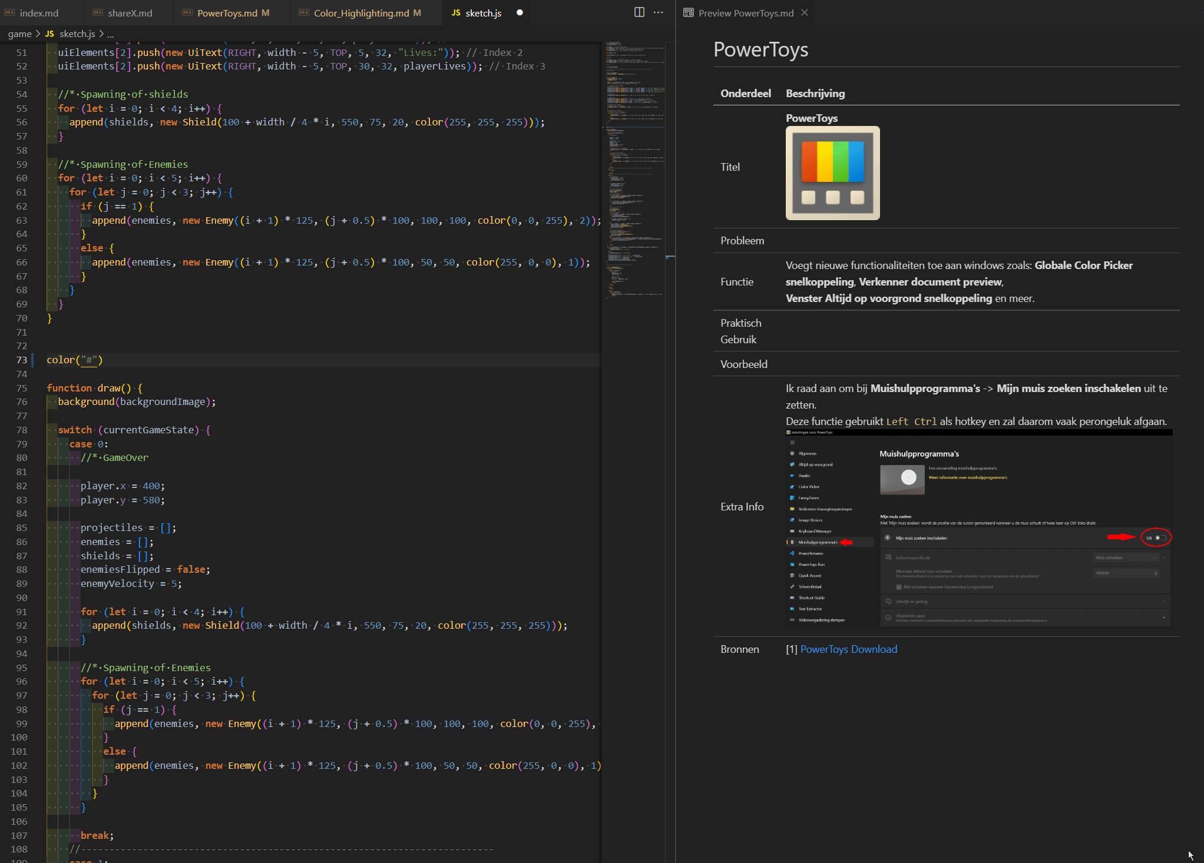Click the unsaved dot on sketch.js tab

[x=520, y=12]
